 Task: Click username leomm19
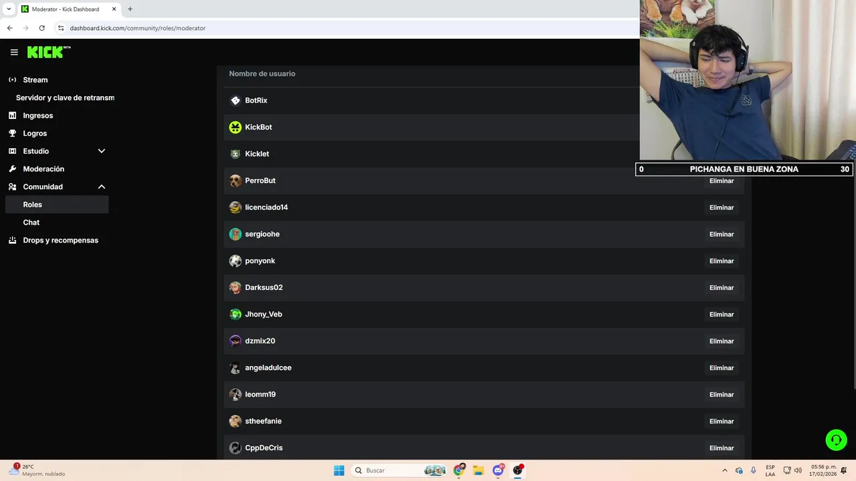point(260,394)
